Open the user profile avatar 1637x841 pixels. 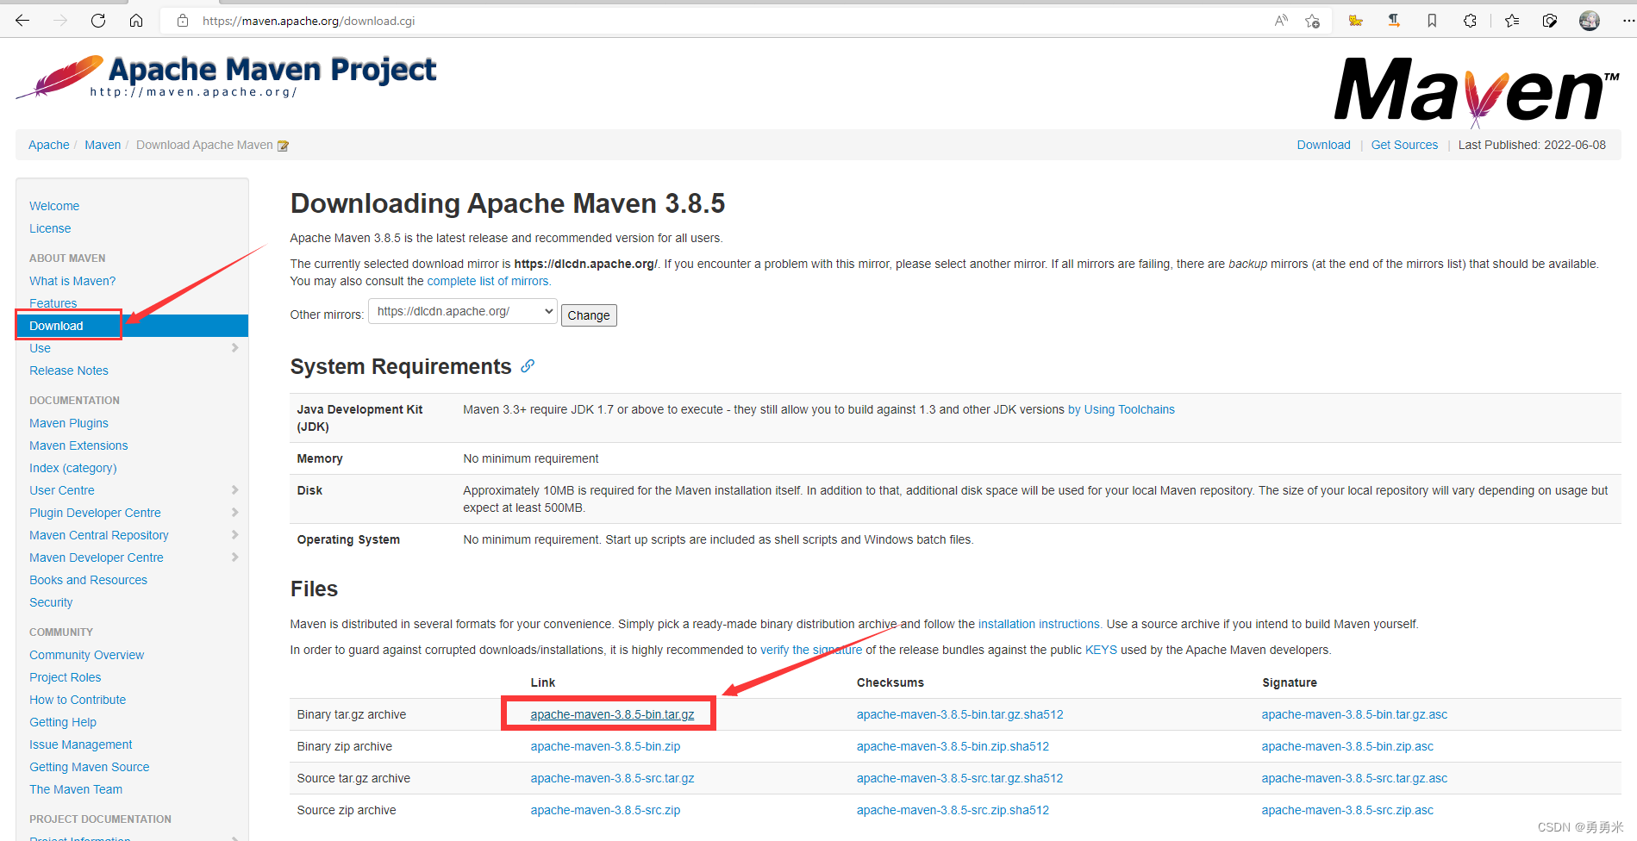(x=1590, y=21)
